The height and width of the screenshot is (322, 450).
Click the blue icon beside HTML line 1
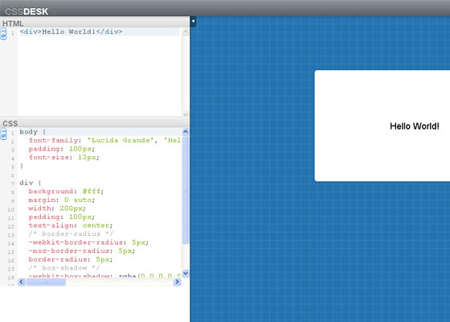pyautogui.click(x=3, y=34)
